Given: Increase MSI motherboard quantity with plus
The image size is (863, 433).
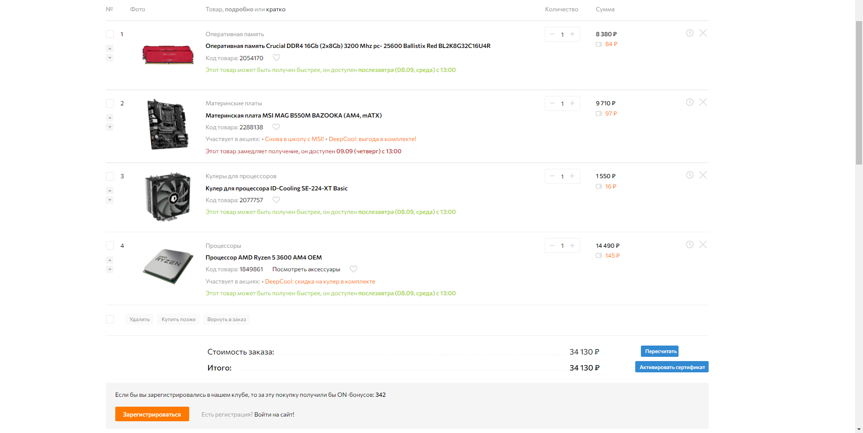Looking at the screenshot, I should click(572, 103).
